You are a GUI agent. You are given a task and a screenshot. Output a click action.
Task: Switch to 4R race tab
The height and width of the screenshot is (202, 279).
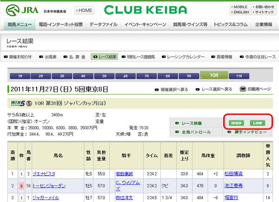(83, 76)
